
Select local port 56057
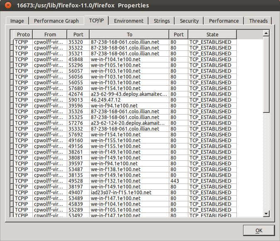78,71
